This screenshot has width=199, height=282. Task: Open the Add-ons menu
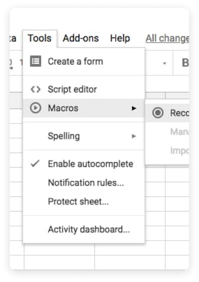point(81,38)
